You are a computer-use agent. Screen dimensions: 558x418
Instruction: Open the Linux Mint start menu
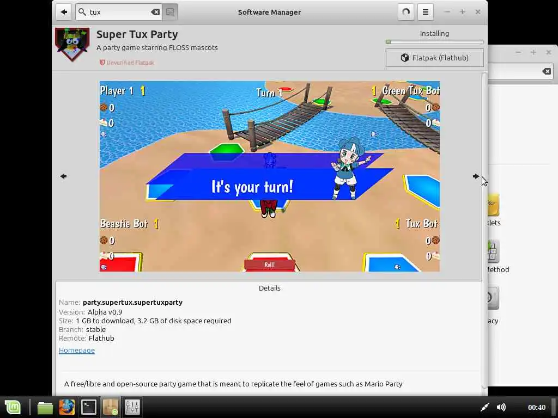[x=13, y=407]
